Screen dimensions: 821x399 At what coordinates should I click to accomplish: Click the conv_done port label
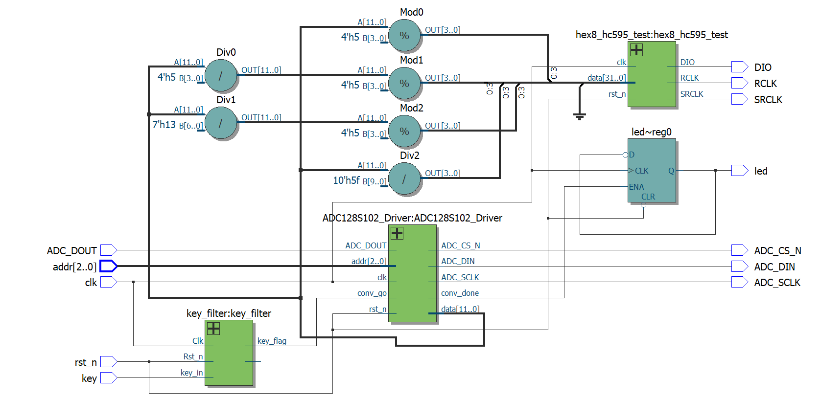[460, 293]
